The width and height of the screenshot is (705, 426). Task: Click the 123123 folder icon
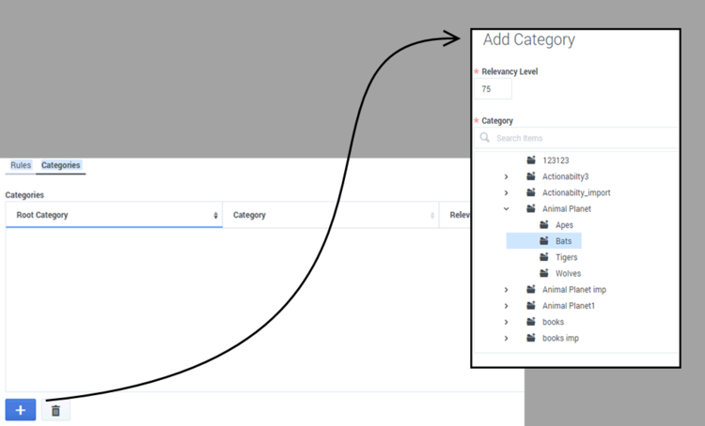point(531,160)
